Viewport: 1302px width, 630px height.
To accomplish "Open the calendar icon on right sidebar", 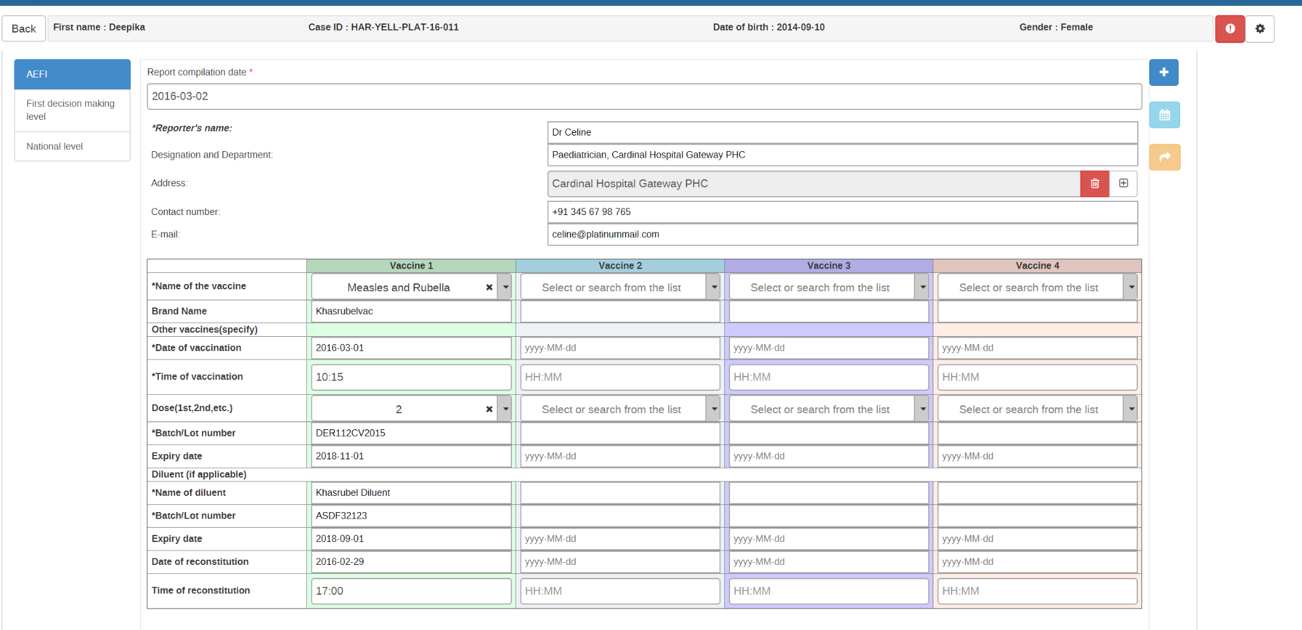I will [1165, 115].
